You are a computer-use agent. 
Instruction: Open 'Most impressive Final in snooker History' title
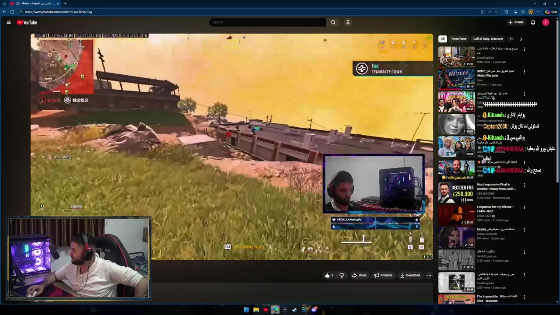497,187
